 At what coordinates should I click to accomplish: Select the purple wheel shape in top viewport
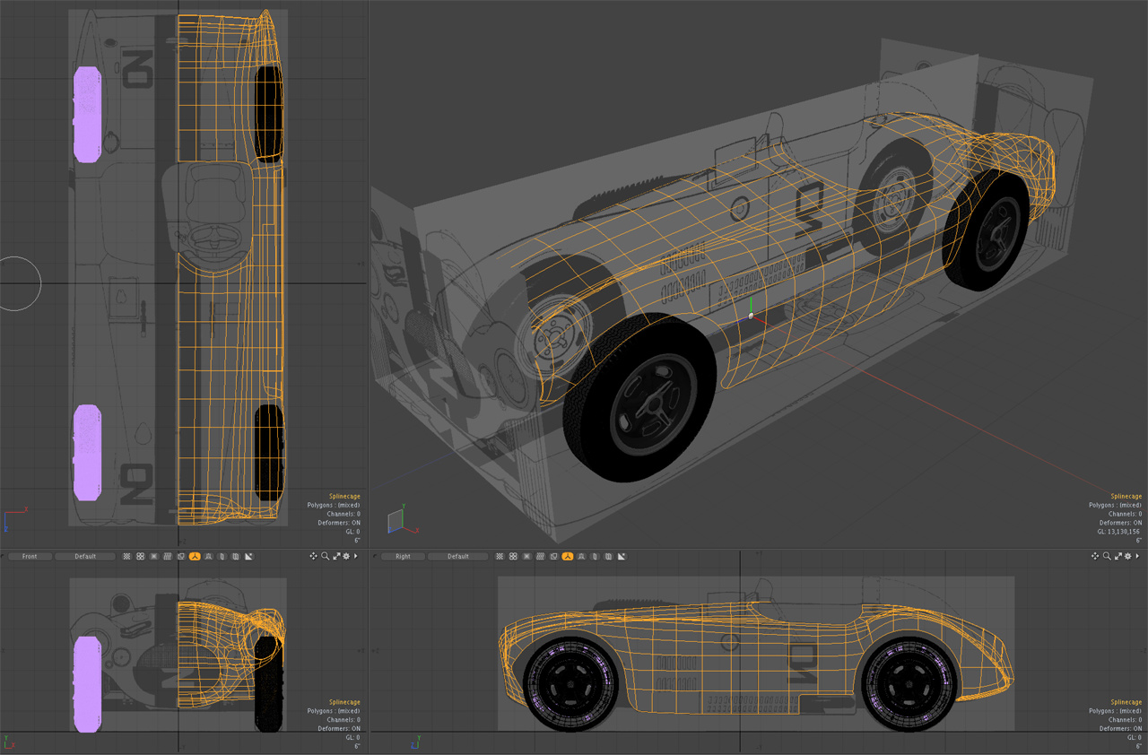(x=87, y=115)
